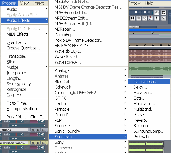Click the volume meter icon on strings track
Image resolution: width=171 pixels, height=153 pixels.
[27, 135]
